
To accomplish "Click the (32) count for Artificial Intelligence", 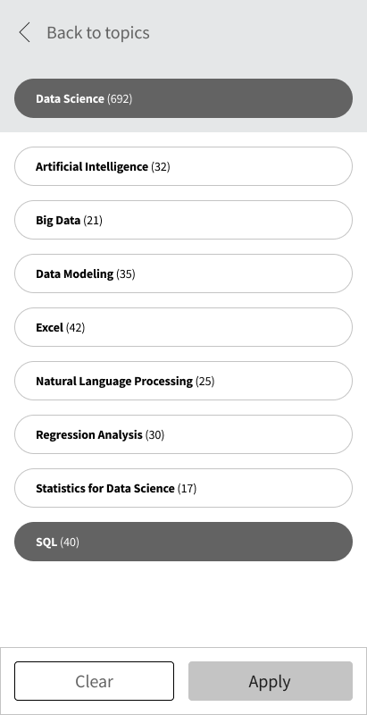I will point(161,167).
